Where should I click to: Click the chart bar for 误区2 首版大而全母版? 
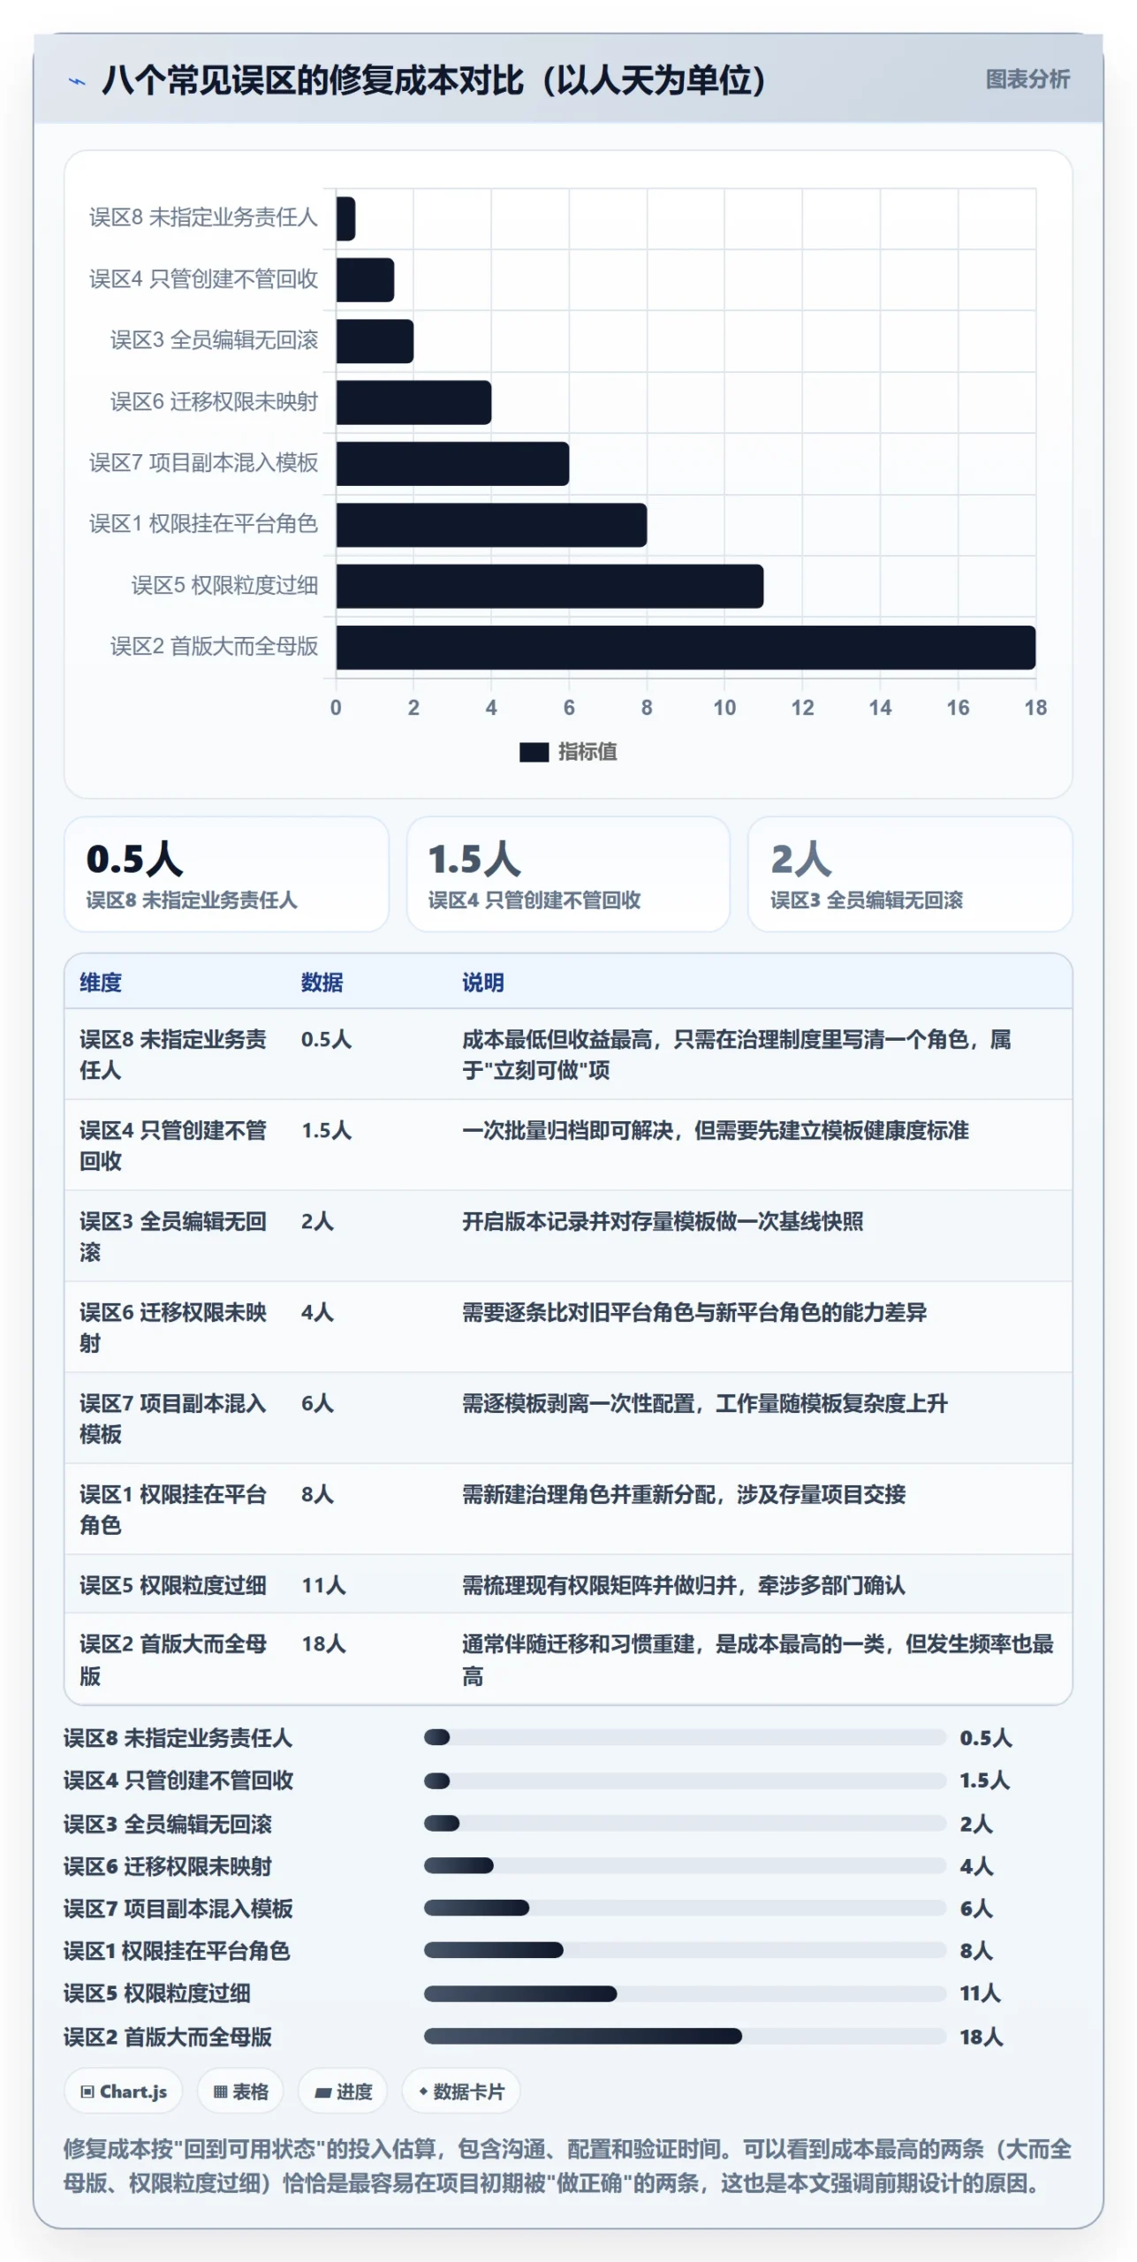[x=686, y=648]
